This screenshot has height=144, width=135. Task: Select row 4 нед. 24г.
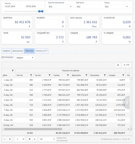(x=66, y=95)
